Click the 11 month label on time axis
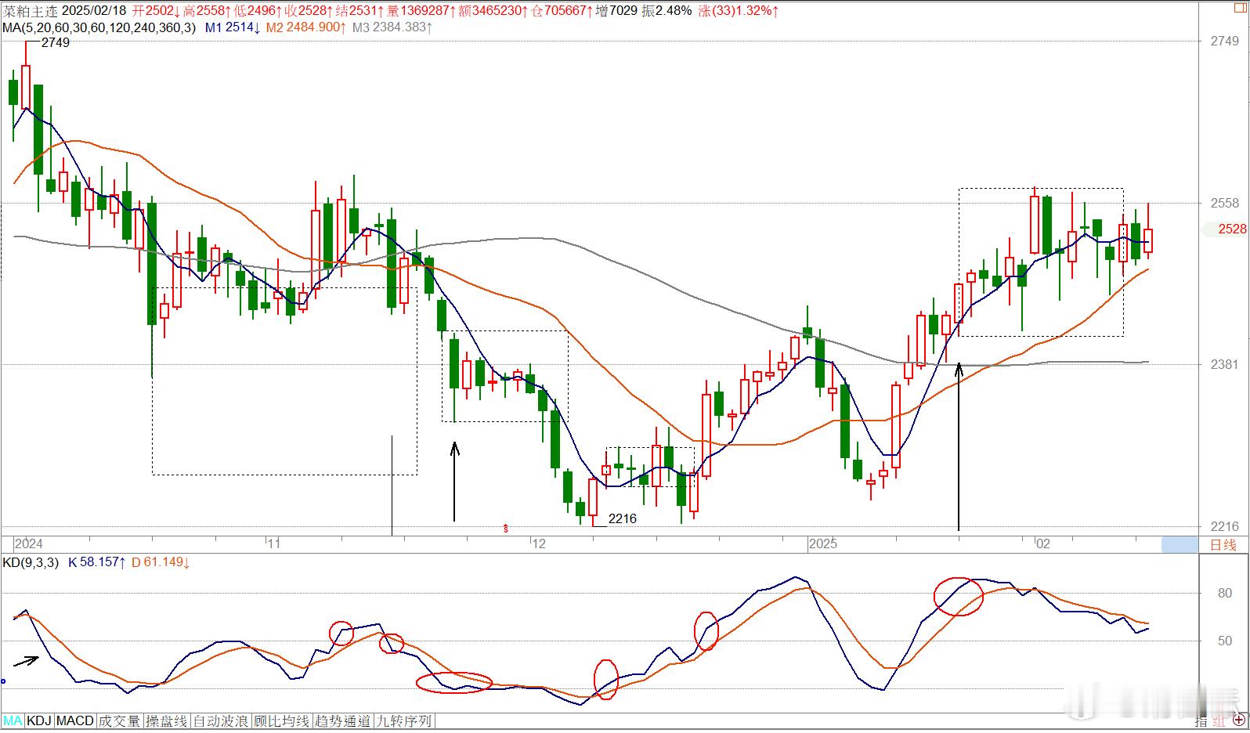1250x733 pixels. (x=273, y=543)
